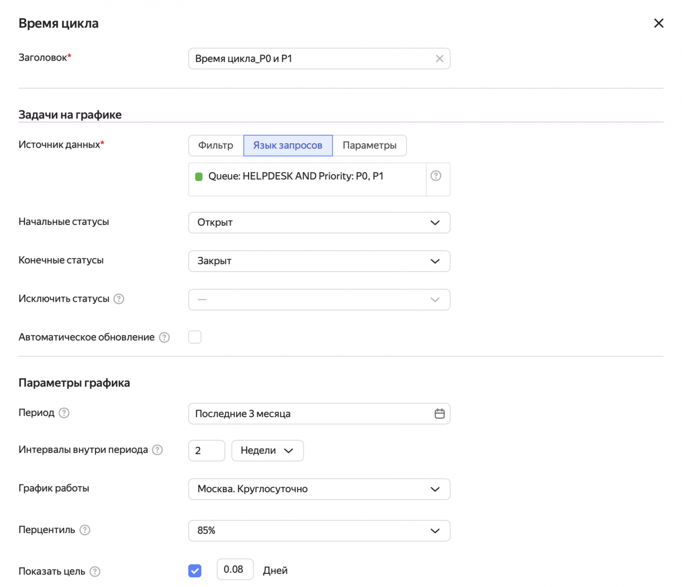
Task: Select the Язык запросов tab
Action: click(288, 145)
